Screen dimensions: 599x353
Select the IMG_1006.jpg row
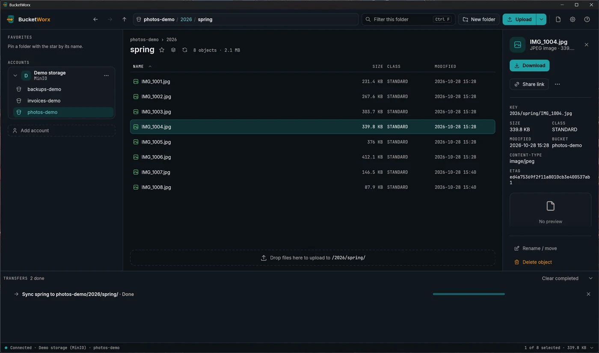[313, 157]
